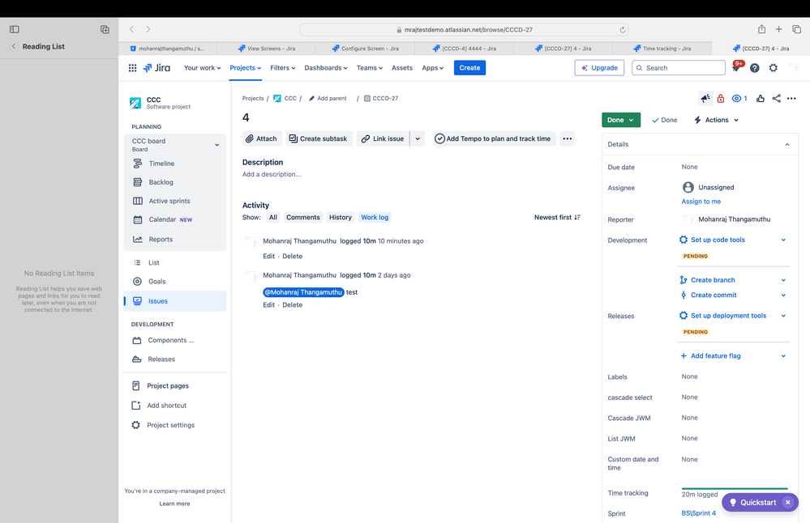Click the blue Create button
This screenshot has height=523, width=810.
[469, 67]
